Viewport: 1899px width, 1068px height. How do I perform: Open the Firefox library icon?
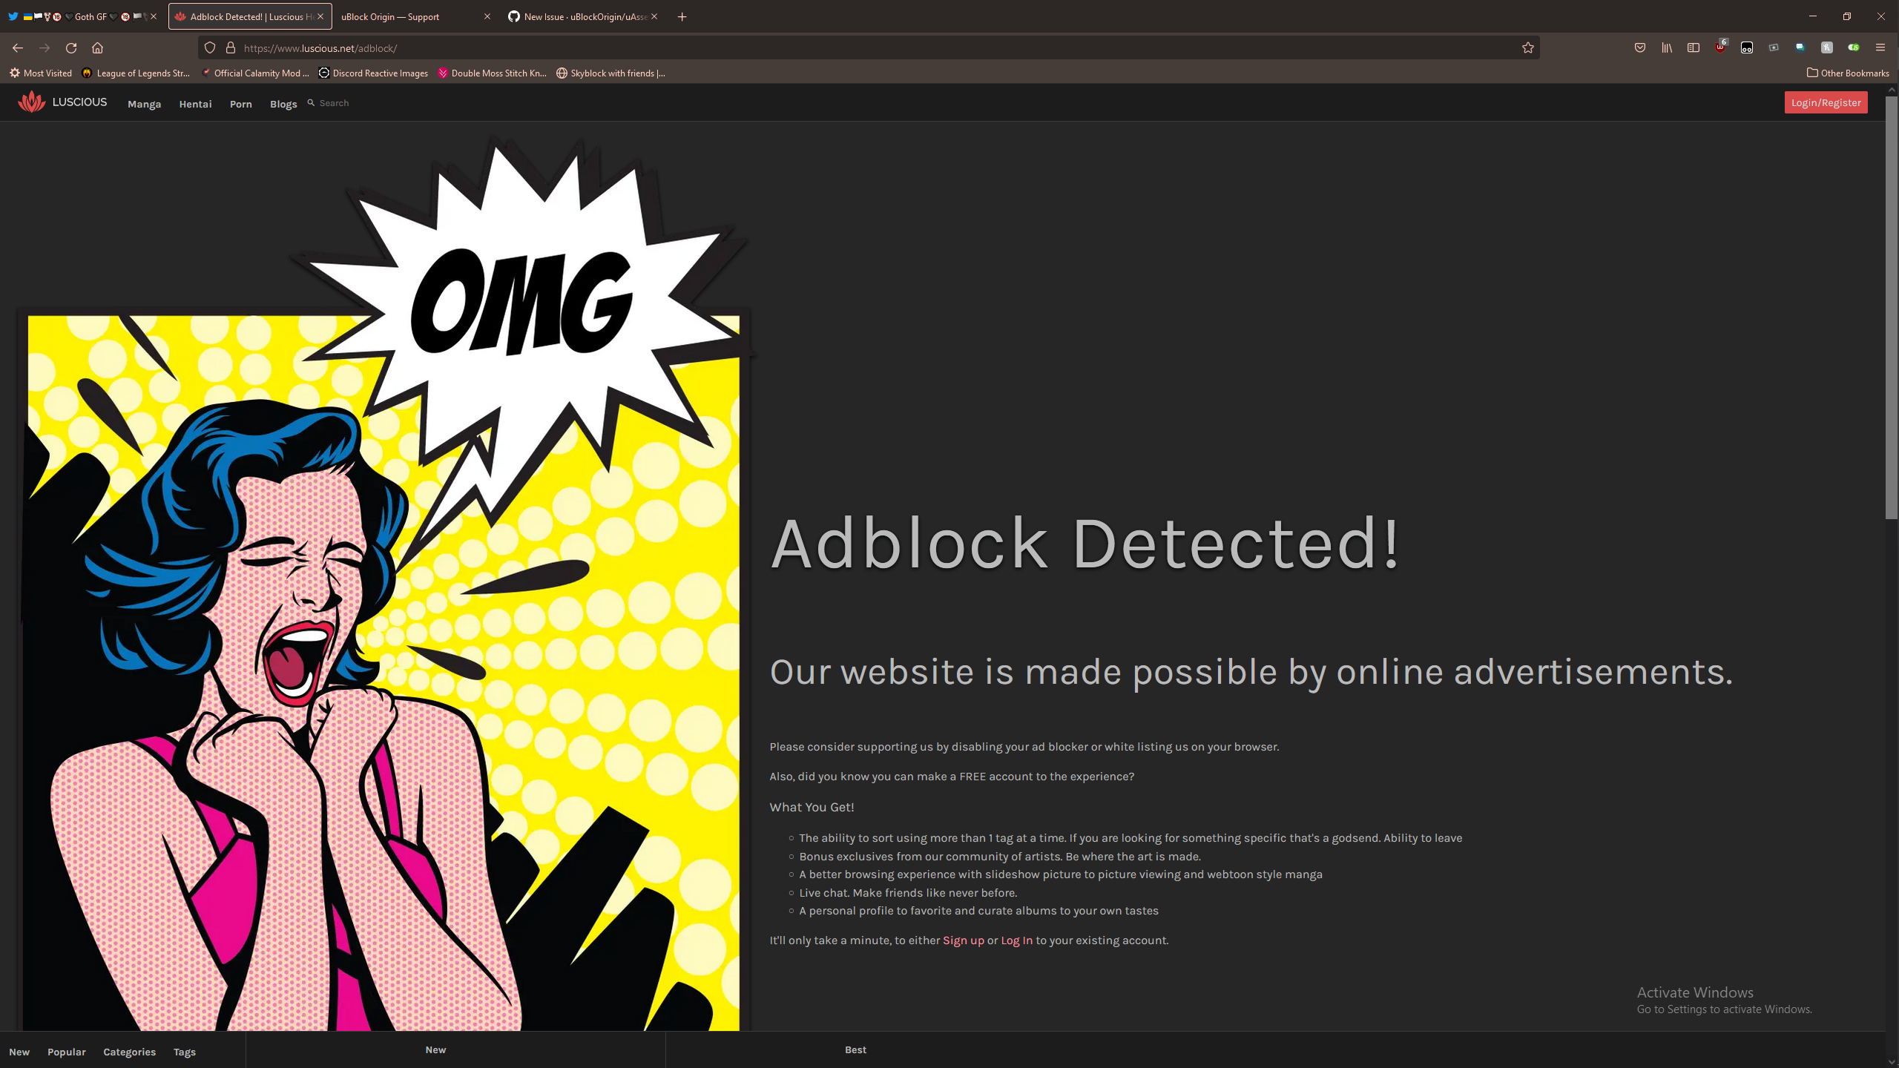point(1667,47)
